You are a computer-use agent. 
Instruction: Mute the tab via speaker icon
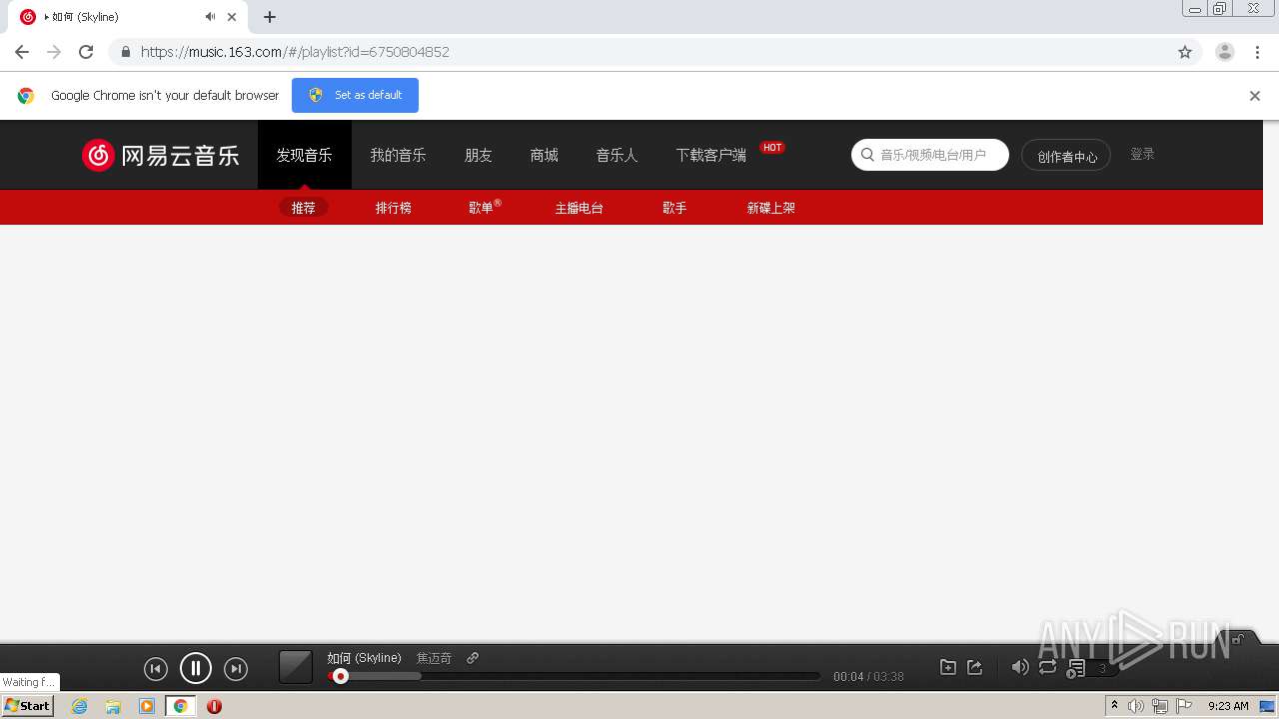[x=210, y=17]
